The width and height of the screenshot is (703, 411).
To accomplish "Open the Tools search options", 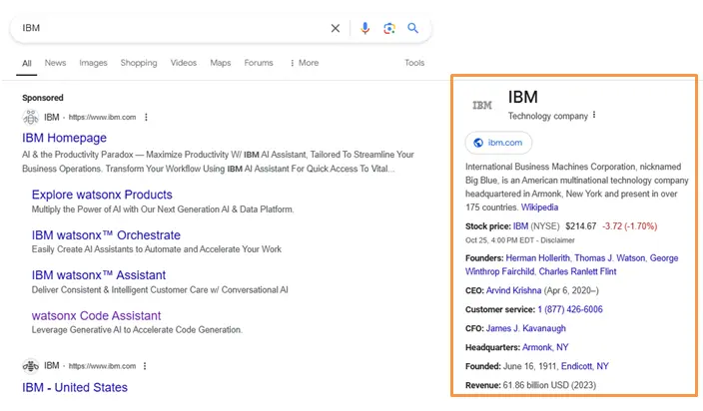I will pyautogui.click(x=413, y=63).
